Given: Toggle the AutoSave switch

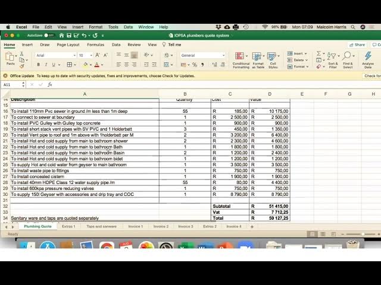Looking at the screenshot, I should tap(49, 36).
